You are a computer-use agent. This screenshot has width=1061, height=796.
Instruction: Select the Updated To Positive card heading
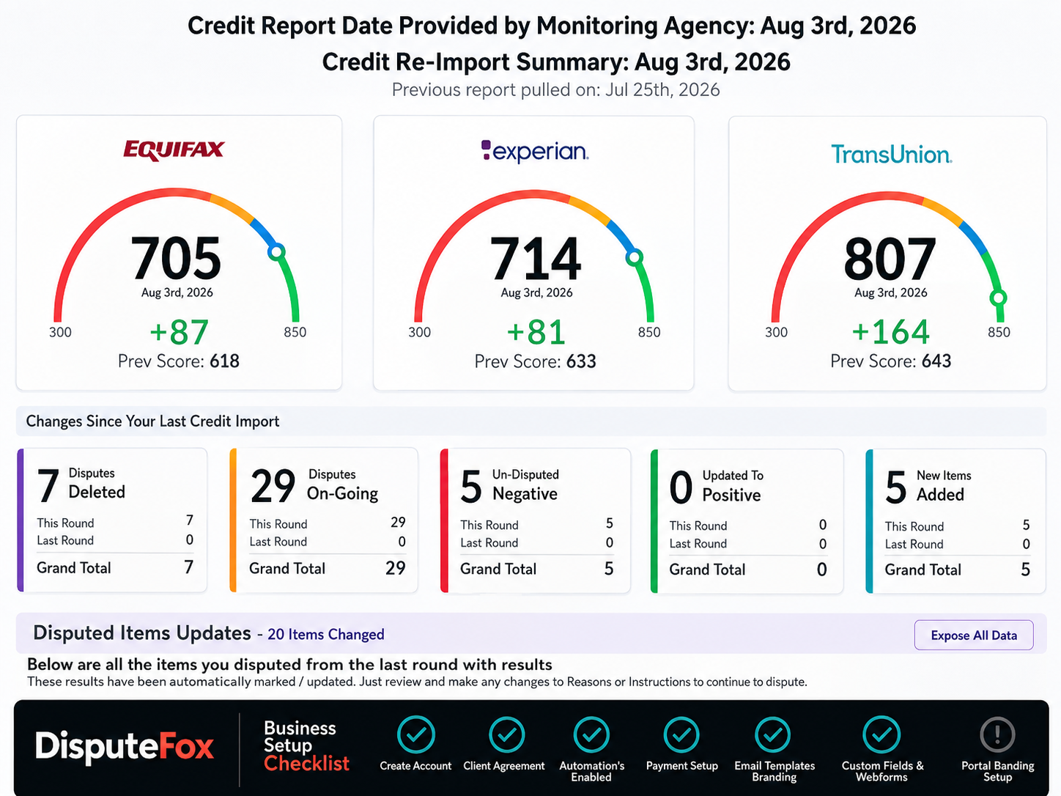point(732,486)
